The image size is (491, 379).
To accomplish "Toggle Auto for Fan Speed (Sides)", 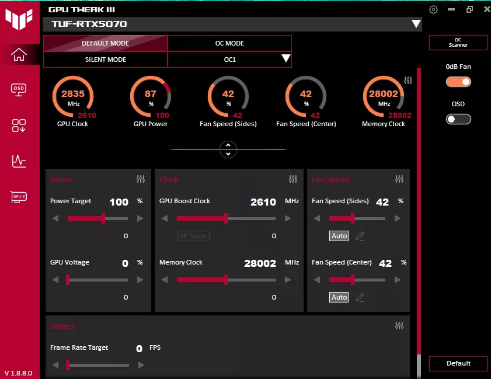I will tap(339, 236).
